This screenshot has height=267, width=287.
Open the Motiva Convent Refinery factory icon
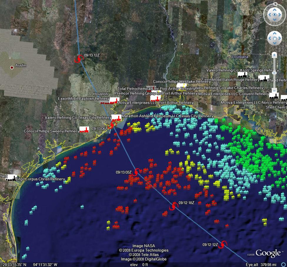point(274,96)
